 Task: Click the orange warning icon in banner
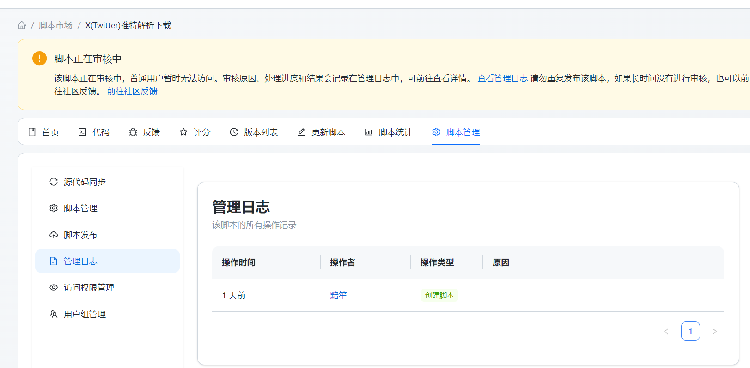point(39,59)
